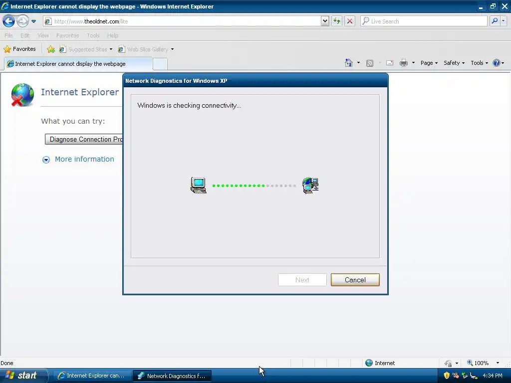Click the Print icon
Image resolution: width=511 pixels, height=383 pixels.
(x=403, y=63)
